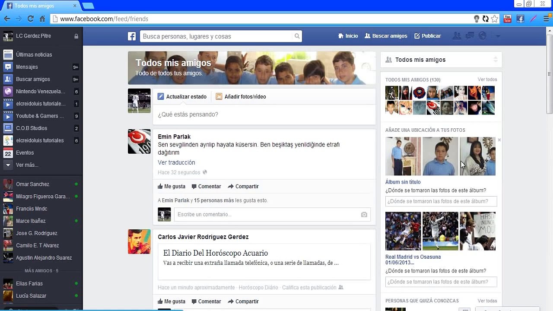Open chat with Milagro Figueroa Gara...

pos(41,197)
